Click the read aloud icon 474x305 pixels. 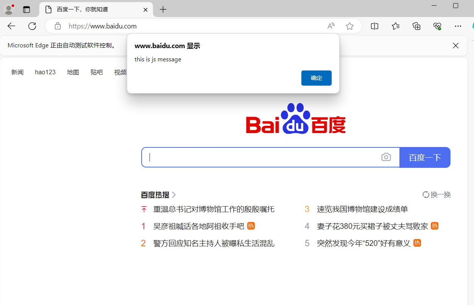[x=331, y=26]
